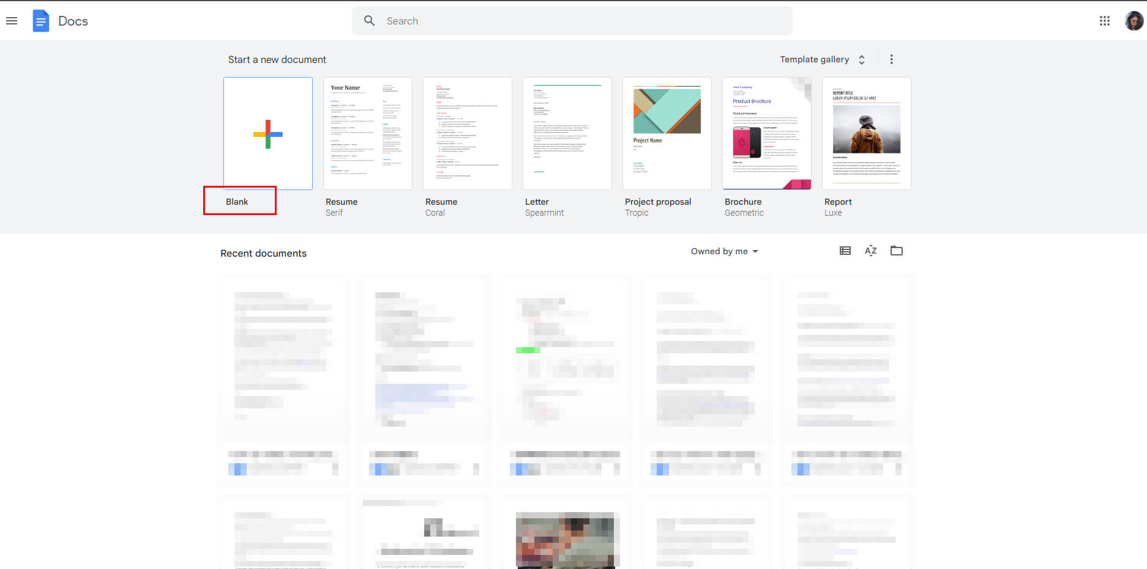Screen dimensions: 1147x569
Task: Open the Letter Spearmint template
Action: pos(567,133)
